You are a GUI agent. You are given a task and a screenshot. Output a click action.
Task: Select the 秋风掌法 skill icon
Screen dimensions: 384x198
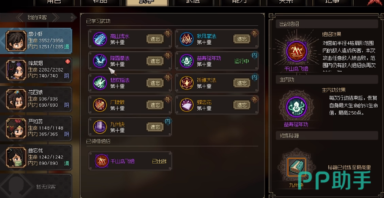187,39
